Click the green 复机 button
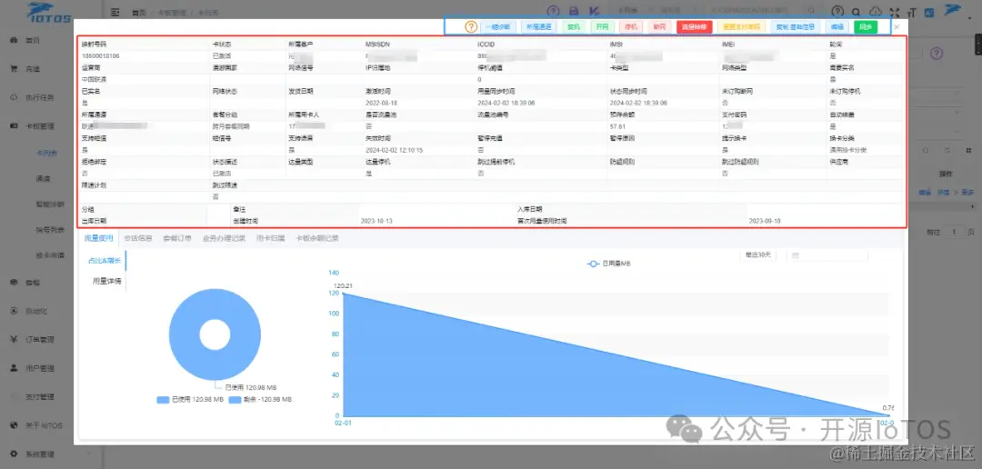982x469 pixels. click(574, 27)
